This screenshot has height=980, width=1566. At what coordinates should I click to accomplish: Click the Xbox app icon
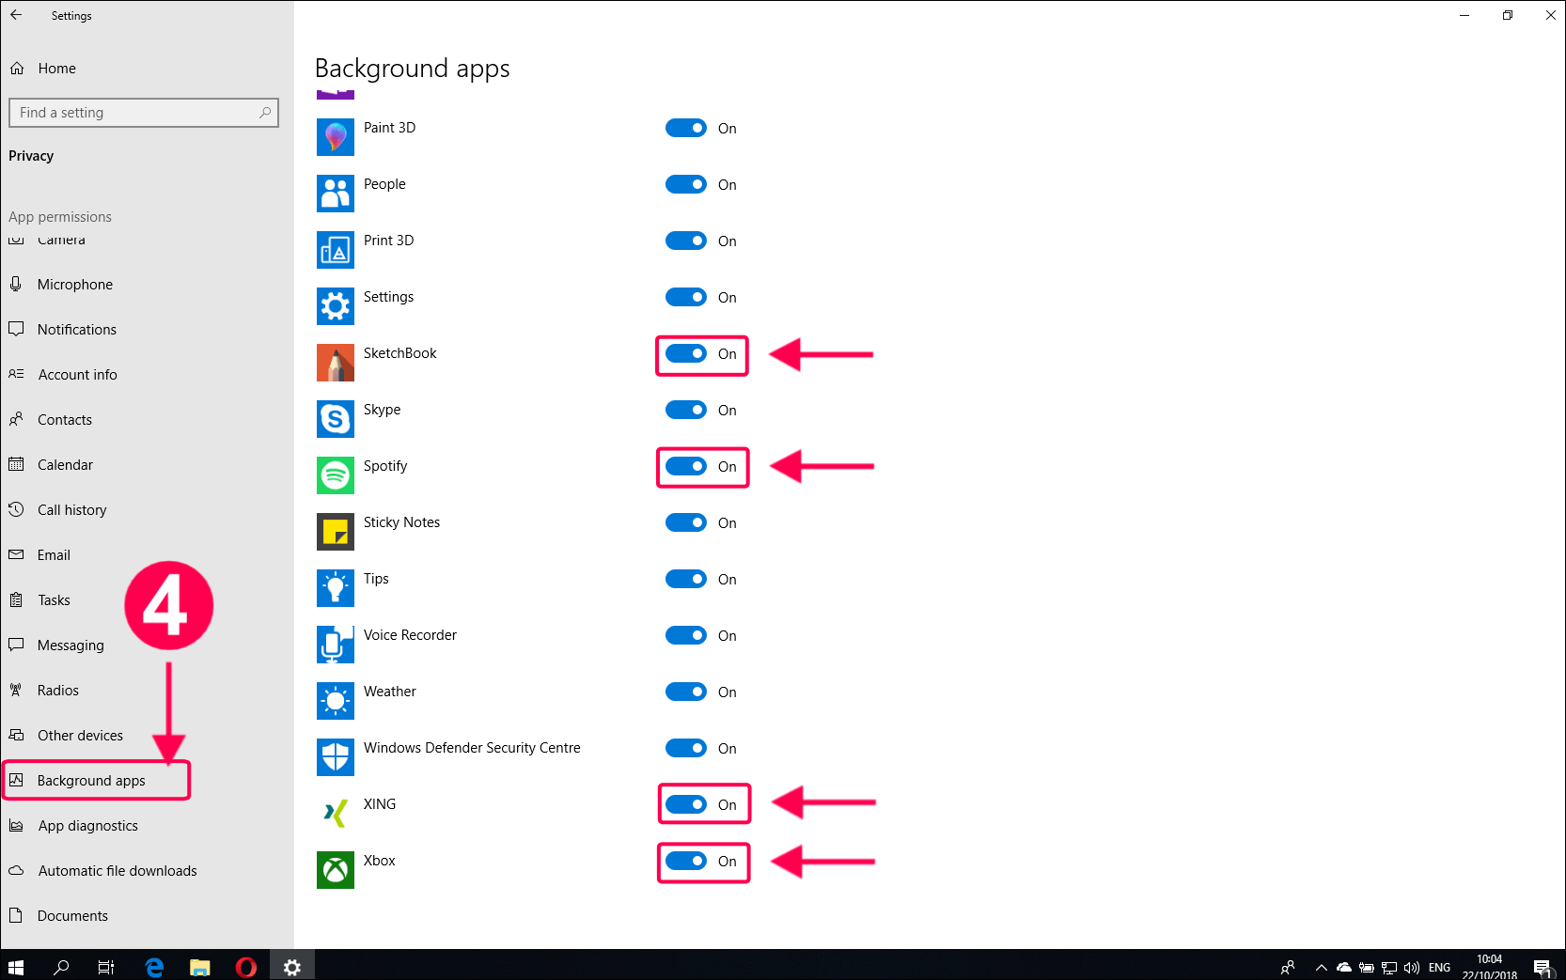tap(336, 870)
